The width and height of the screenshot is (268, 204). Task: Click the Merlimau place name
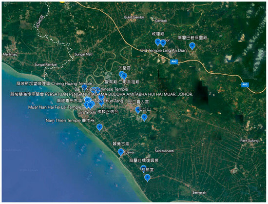(10, 54)
